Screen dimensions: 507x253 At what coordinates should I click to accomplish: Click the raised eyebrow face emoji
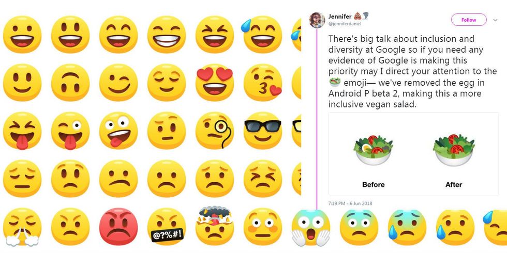tap(167, 130)
